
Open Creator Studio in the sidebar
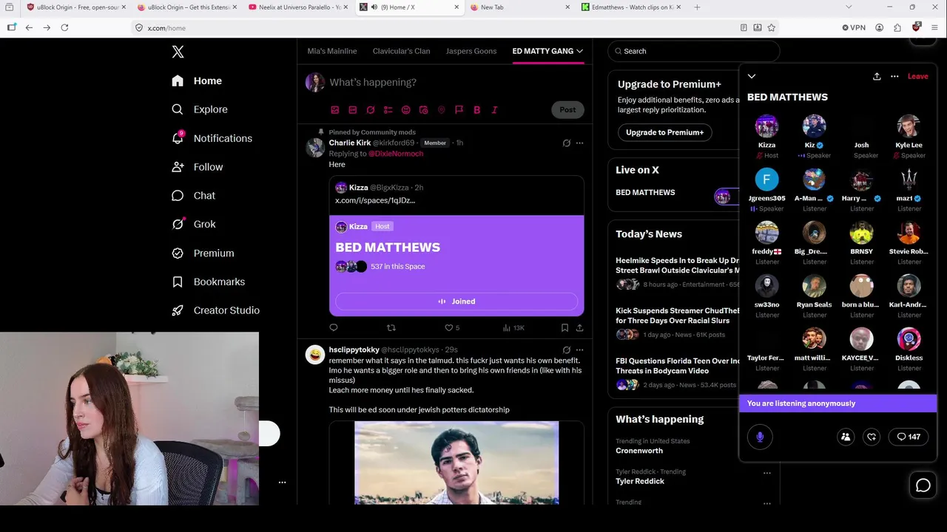pyautogui.click(x=215, y=310)
